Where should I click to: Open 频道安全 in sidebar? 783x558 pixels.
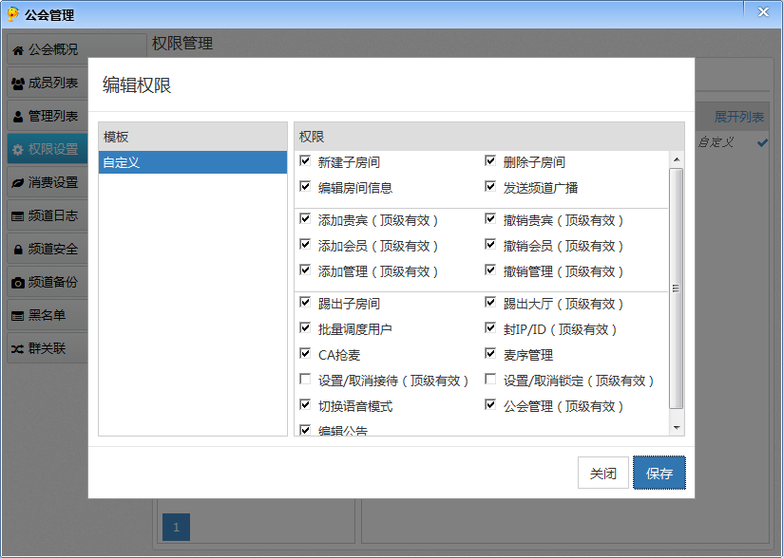(x=48, y=249)
